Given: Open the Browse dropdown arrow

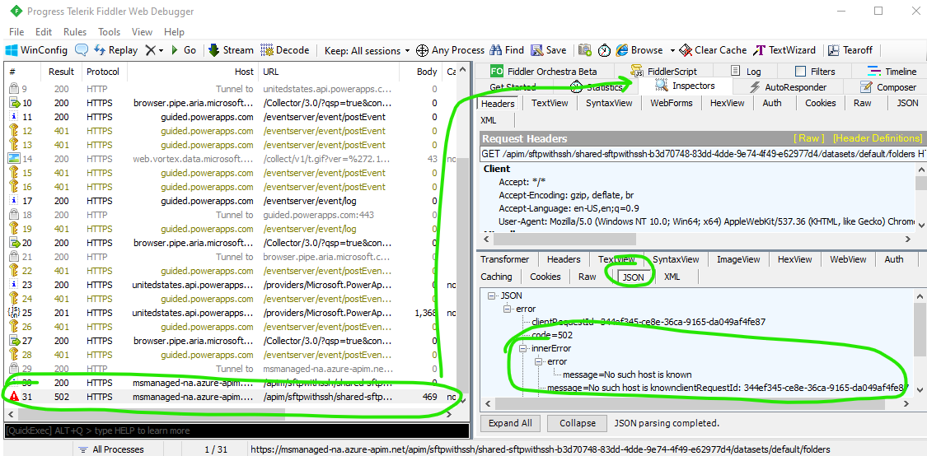Looking at the screenshot, I should click(x=672, y=51).
